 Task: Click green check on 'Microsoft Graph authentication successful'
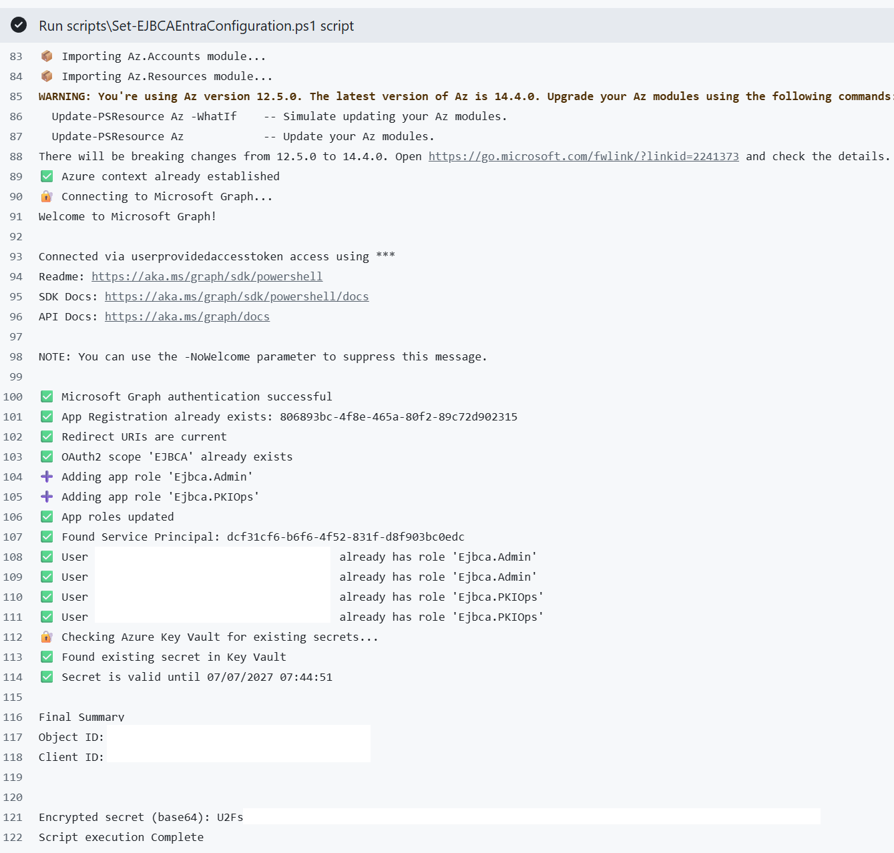coord(47,396)
